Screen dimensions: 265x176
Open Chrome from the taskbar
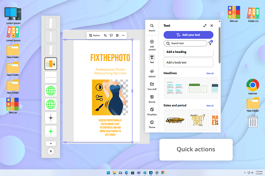(x=163, y=173)
